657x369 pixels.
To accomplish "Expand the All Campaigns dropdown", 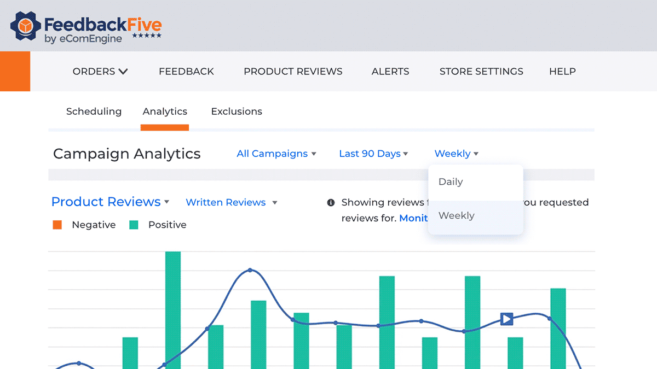I will coord(276,154).
